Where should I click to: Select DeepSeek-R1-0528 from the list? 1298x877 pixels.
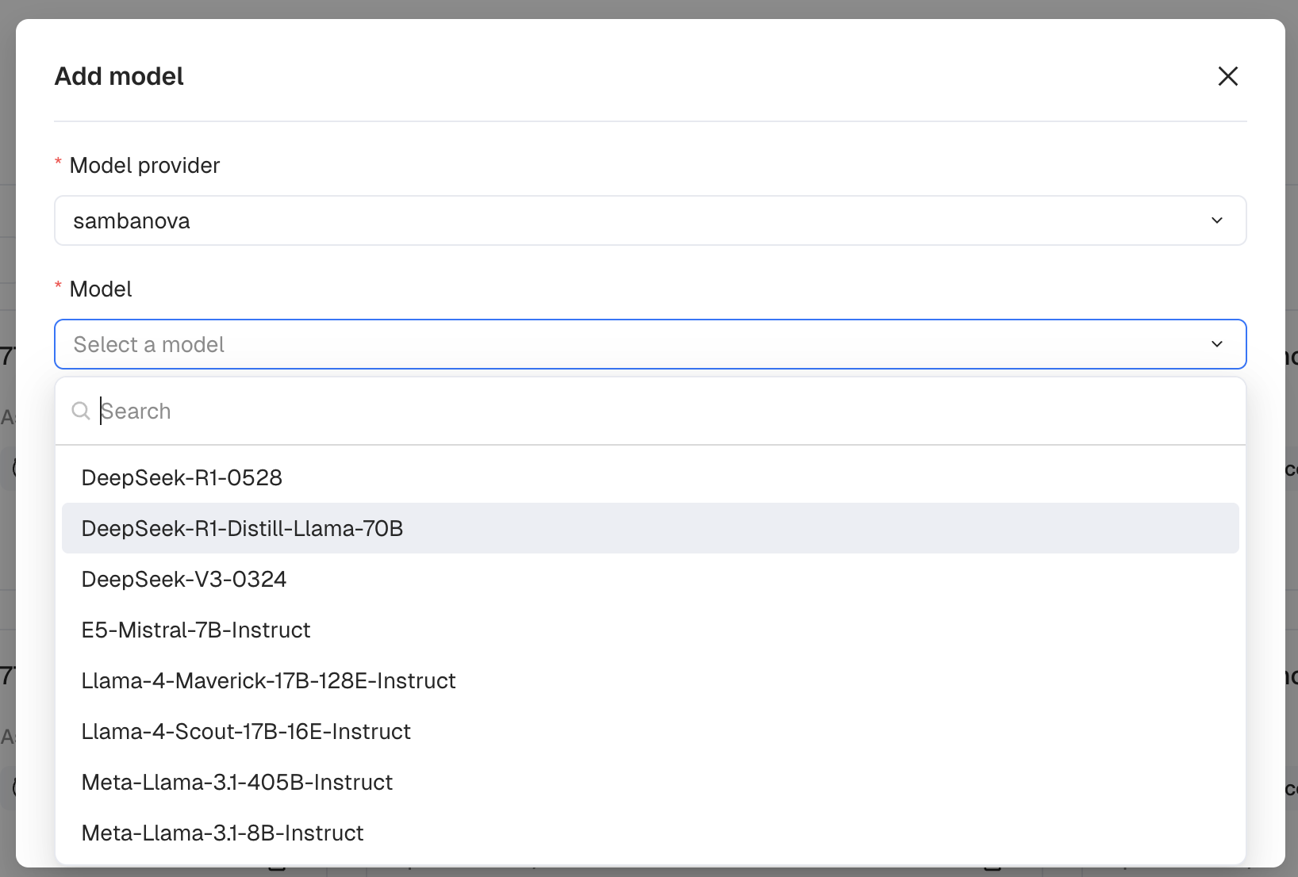pos(650,477)
